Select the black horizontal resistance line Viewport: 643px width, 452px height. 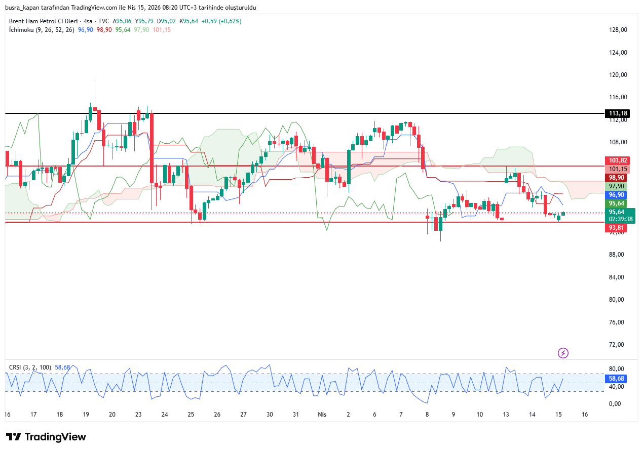click(304, 113)
